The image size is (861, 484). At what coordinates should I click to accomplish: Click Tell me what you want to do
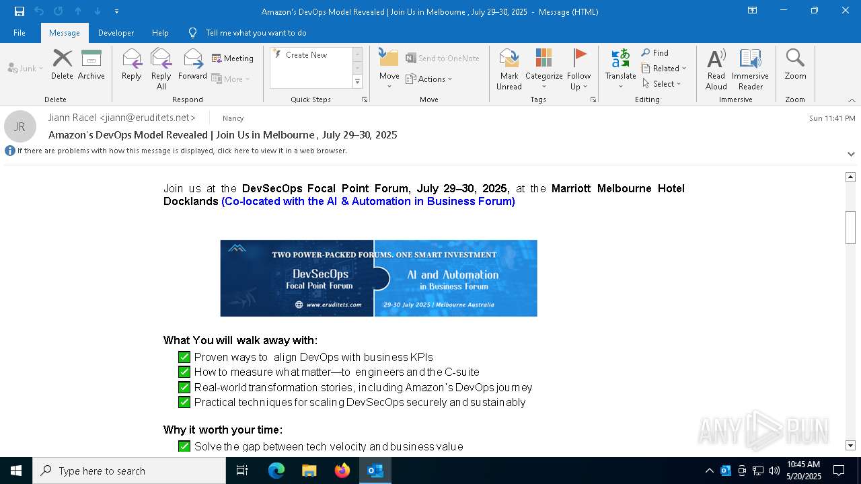(x=256, y=32)
